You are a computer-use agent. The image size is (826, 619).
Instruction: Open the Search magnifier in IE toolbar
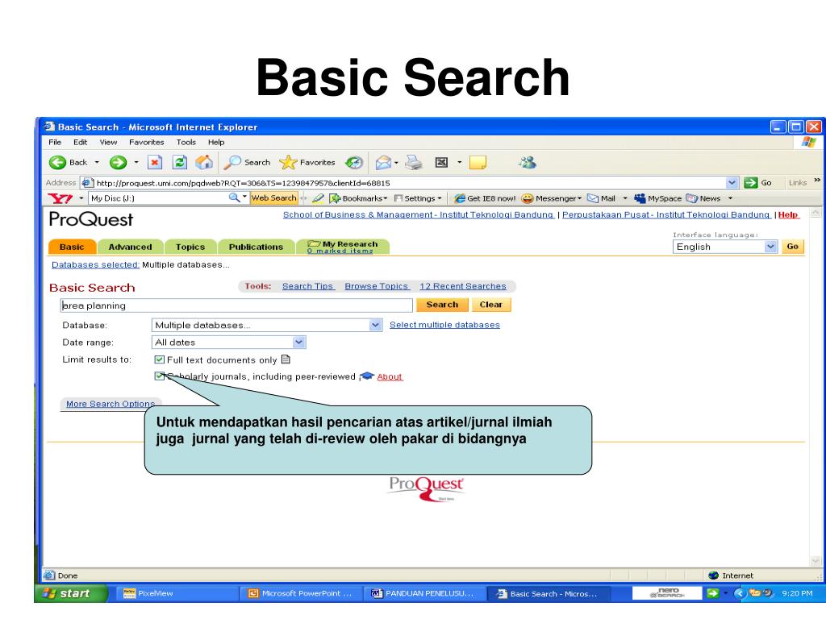[x=232, y=163]
